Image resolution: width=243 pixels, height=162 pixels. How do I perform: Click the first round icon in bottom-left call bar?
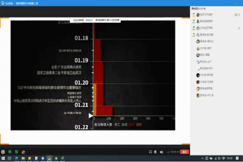[3, 152]
